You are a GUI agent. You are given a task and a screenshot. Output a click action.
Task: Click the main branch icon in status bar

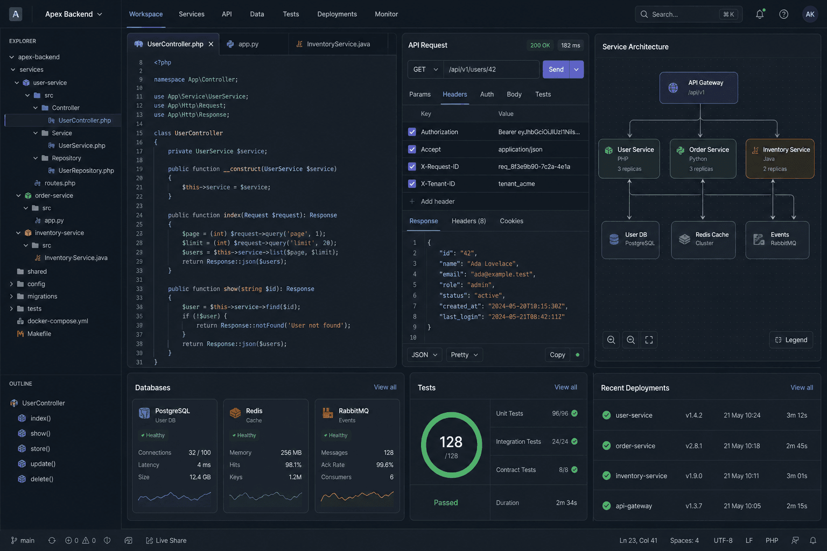pos(14,540)
